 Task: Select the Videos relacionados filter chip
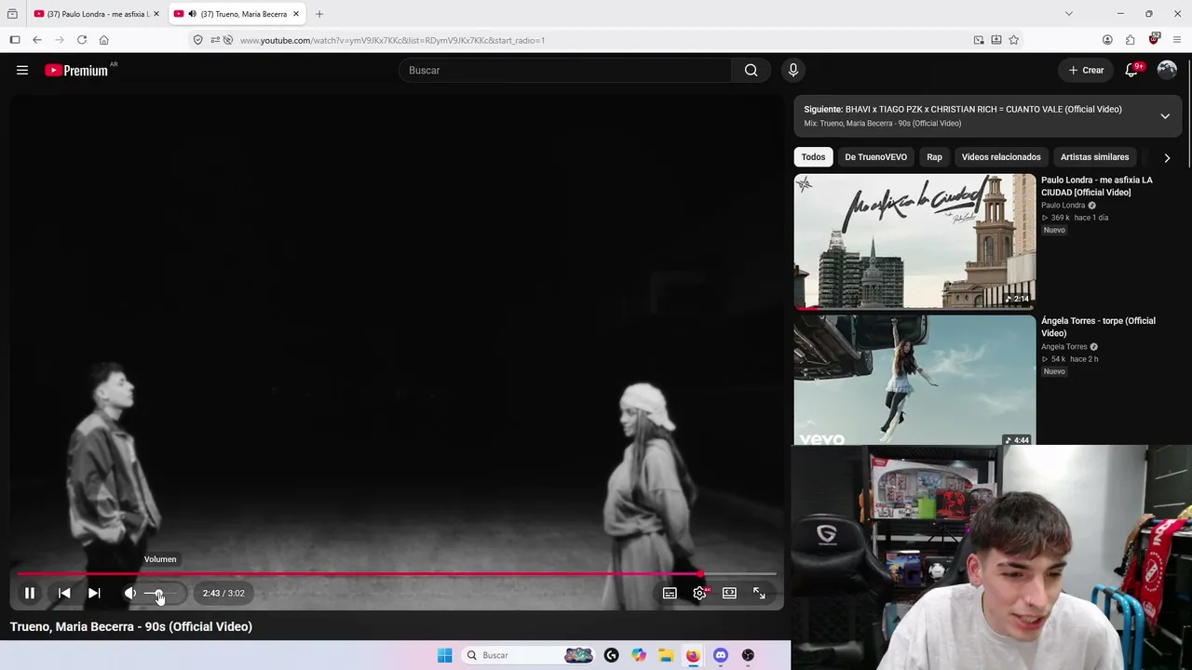point(1001,157)
